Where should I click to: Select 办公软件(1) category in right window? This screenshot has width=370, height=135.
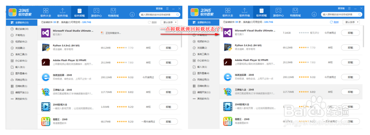click(203, 61)
